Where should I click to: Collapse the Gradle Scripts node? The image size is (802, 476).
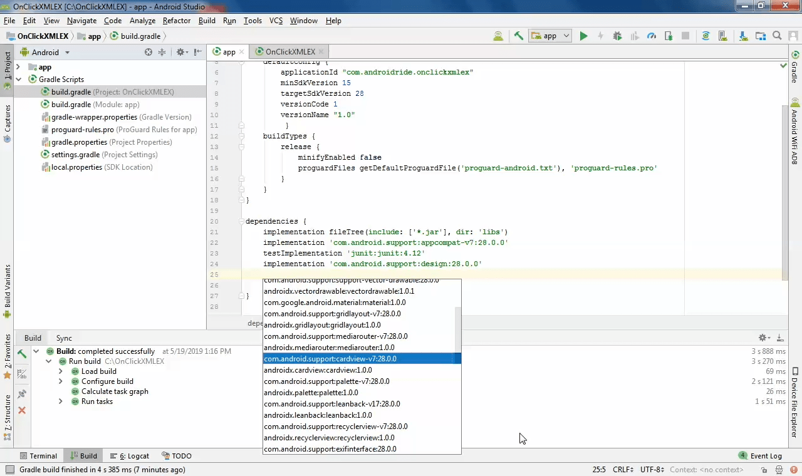point(18,80)
